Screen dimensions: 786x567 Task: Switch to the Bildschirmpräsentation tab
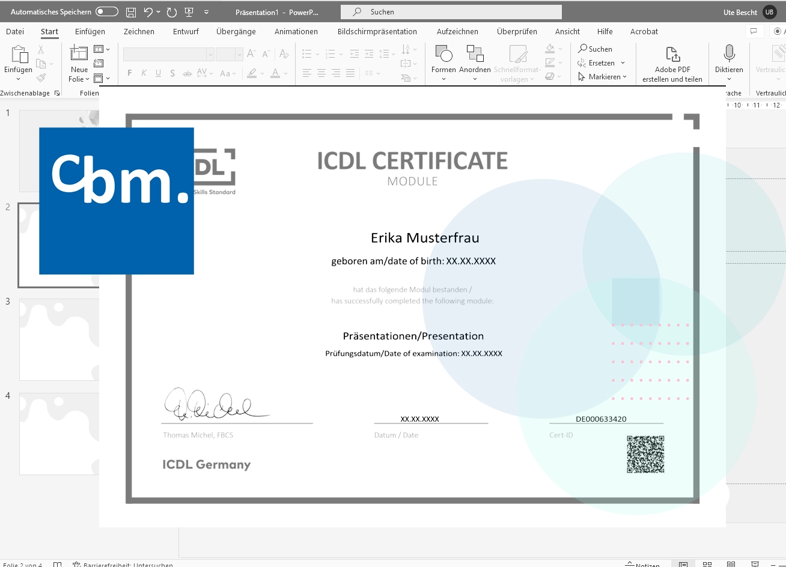click(377, 31)
